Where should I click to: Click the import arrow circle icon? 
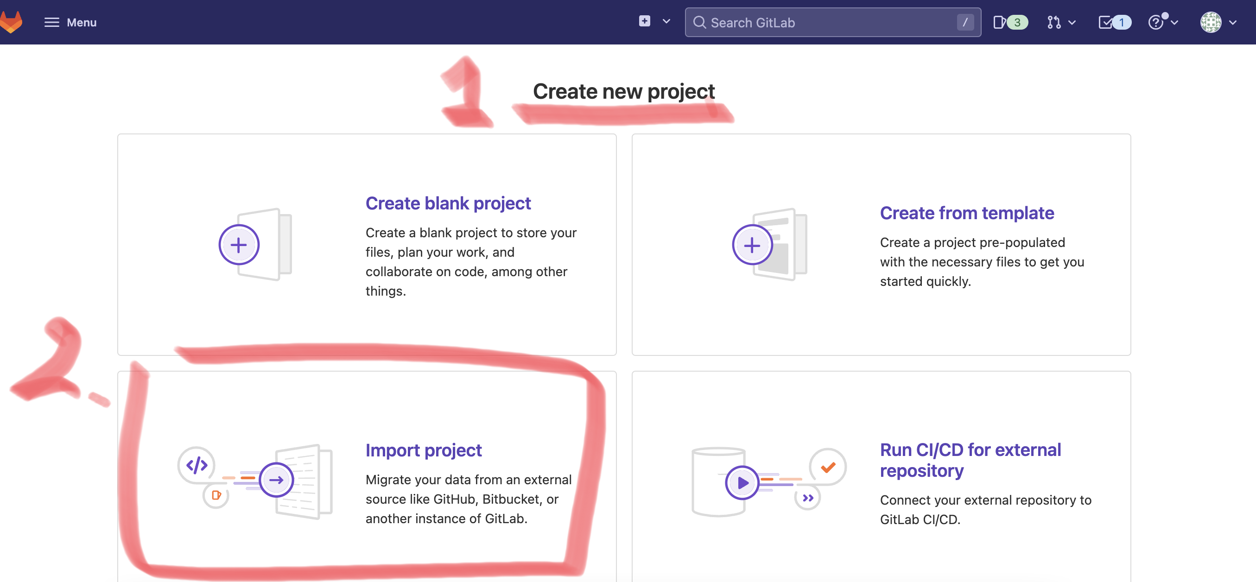click(276, 480)
